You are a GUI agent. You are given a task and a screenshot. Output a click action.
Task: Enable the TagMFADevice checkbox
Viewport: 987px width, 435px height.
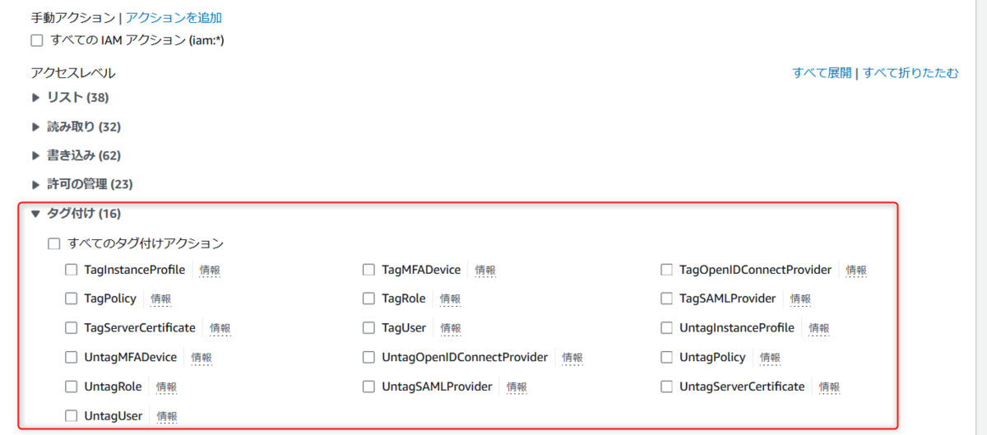click(369, 270)
